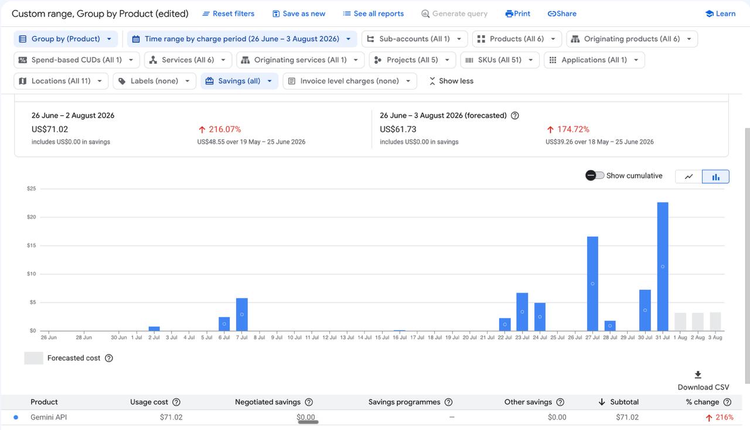Click the Download CSV button
This screenshot has height=430, width=750.
pos(703,380)
